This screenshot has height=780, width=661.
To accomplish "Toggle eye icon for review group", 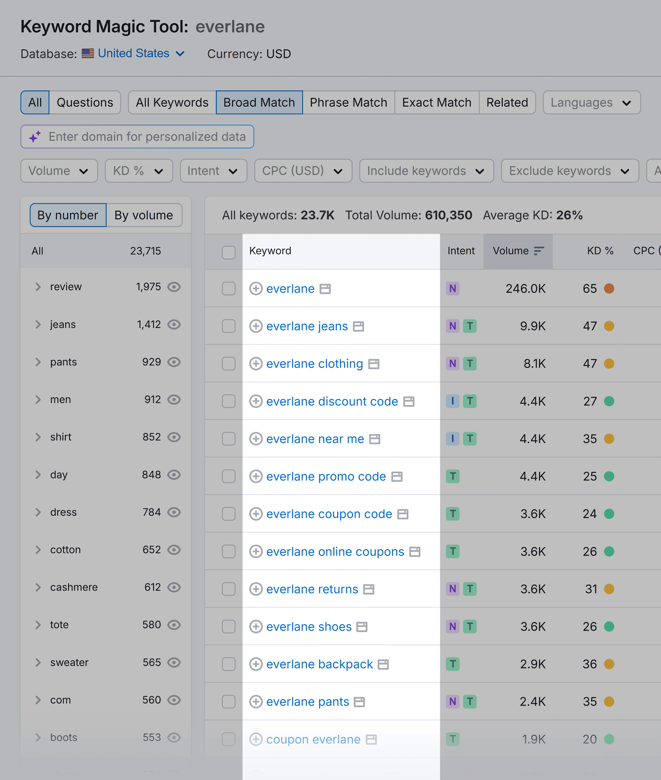I will click(174, 287).
